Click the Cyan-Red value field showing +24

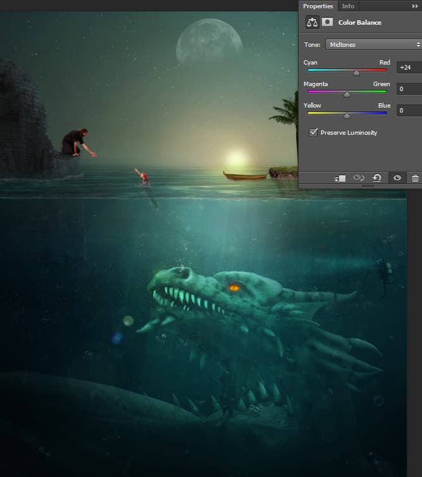(x=409, y=68)
